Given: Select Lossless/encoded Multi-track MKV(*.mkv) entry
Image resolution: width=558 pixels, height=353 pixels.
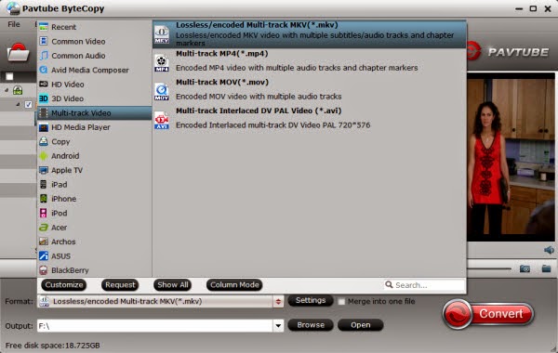Looking at the screenshot, I should coord(310,34).
